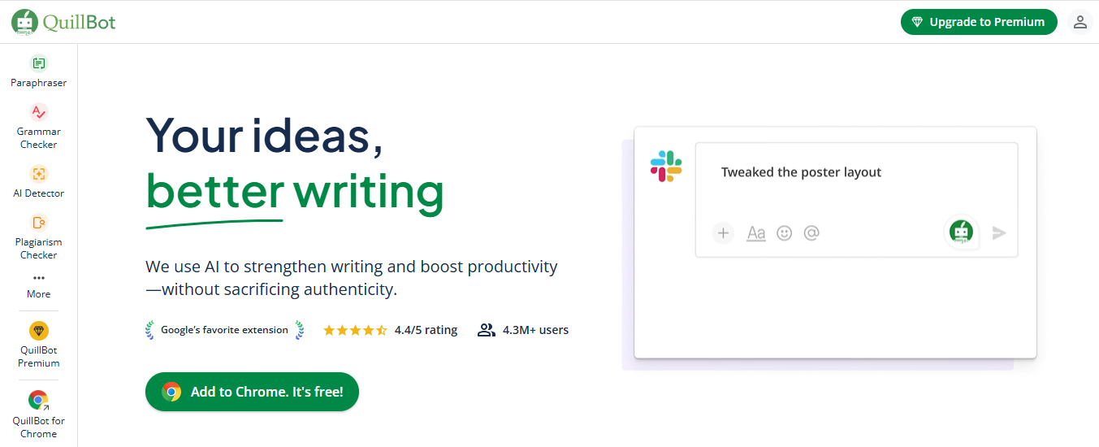Open QuillBot Premium from sidebar
The width and height of the screenshot is (1099, 447).
click(x=38, y=345)
